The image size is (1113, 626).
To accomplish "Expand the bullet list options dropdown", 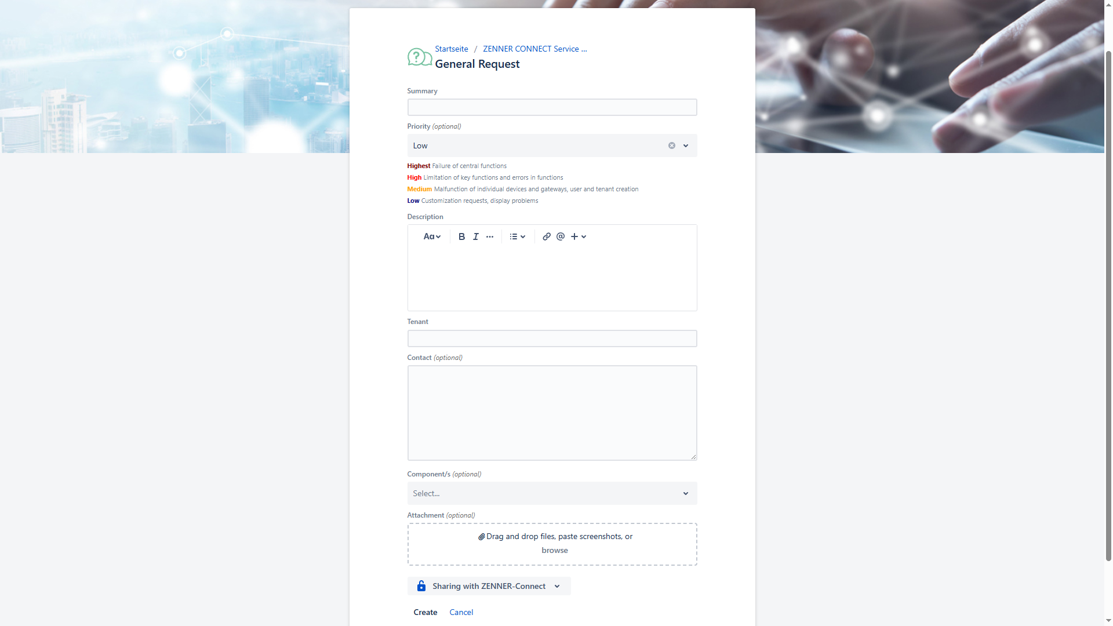I will click(518, 236).
